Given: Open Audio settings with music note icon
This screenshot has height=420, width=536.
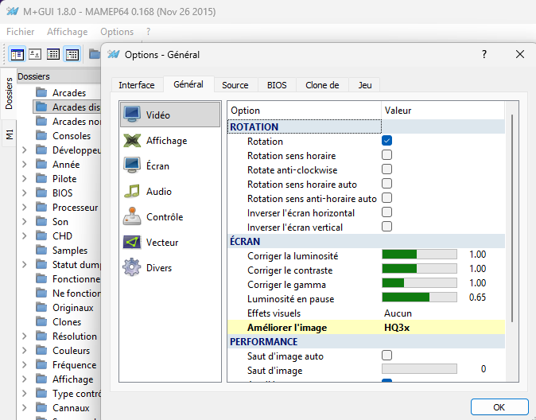Looking at the screenshot, I should coord(132,192).
